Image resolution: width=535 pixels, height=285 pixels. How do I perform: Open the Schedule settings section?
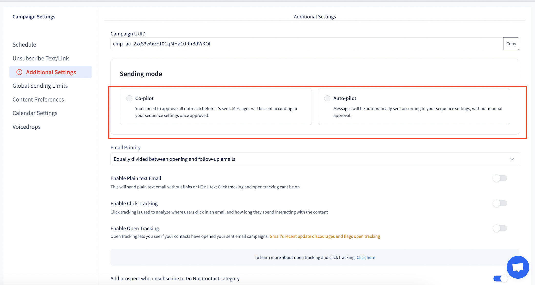click(x=24, y=45)
